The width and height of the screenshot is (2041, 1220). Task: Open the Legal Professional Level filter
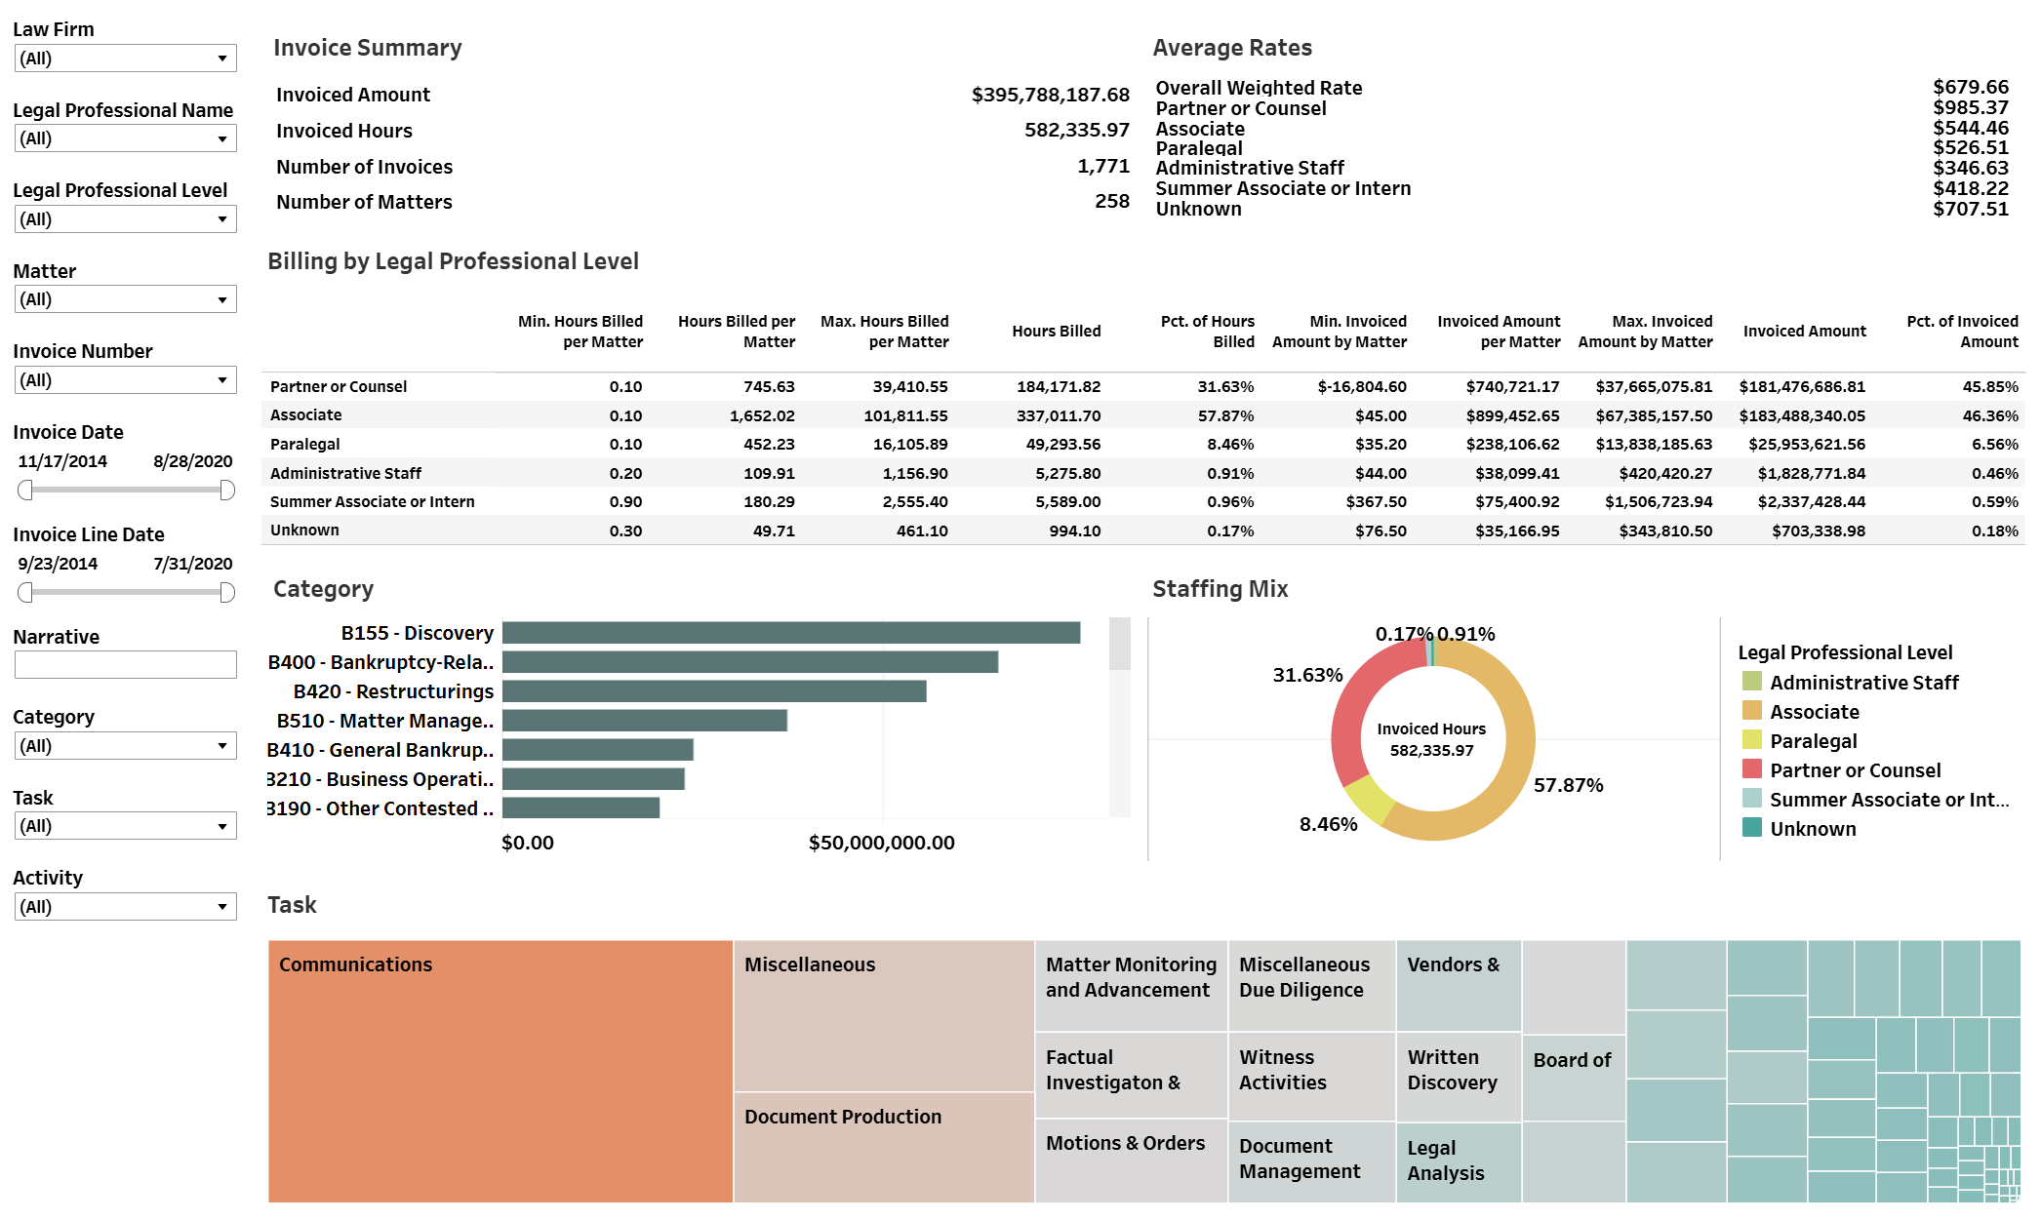(x=125, y=219)
